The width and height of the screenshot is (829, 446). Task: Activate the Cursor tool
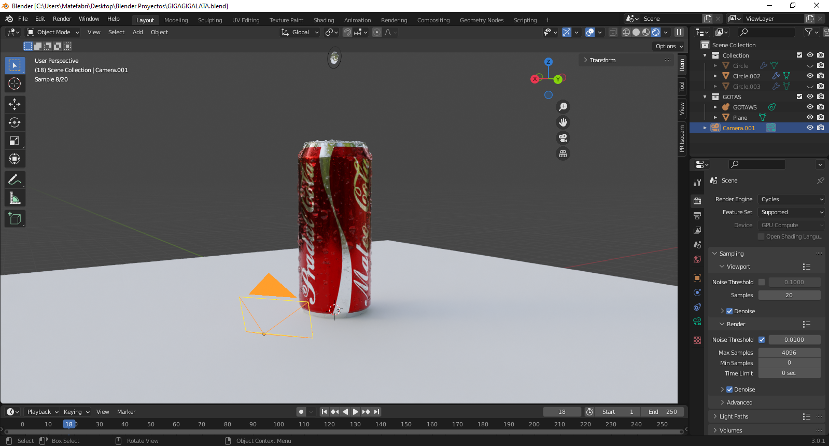15,83
